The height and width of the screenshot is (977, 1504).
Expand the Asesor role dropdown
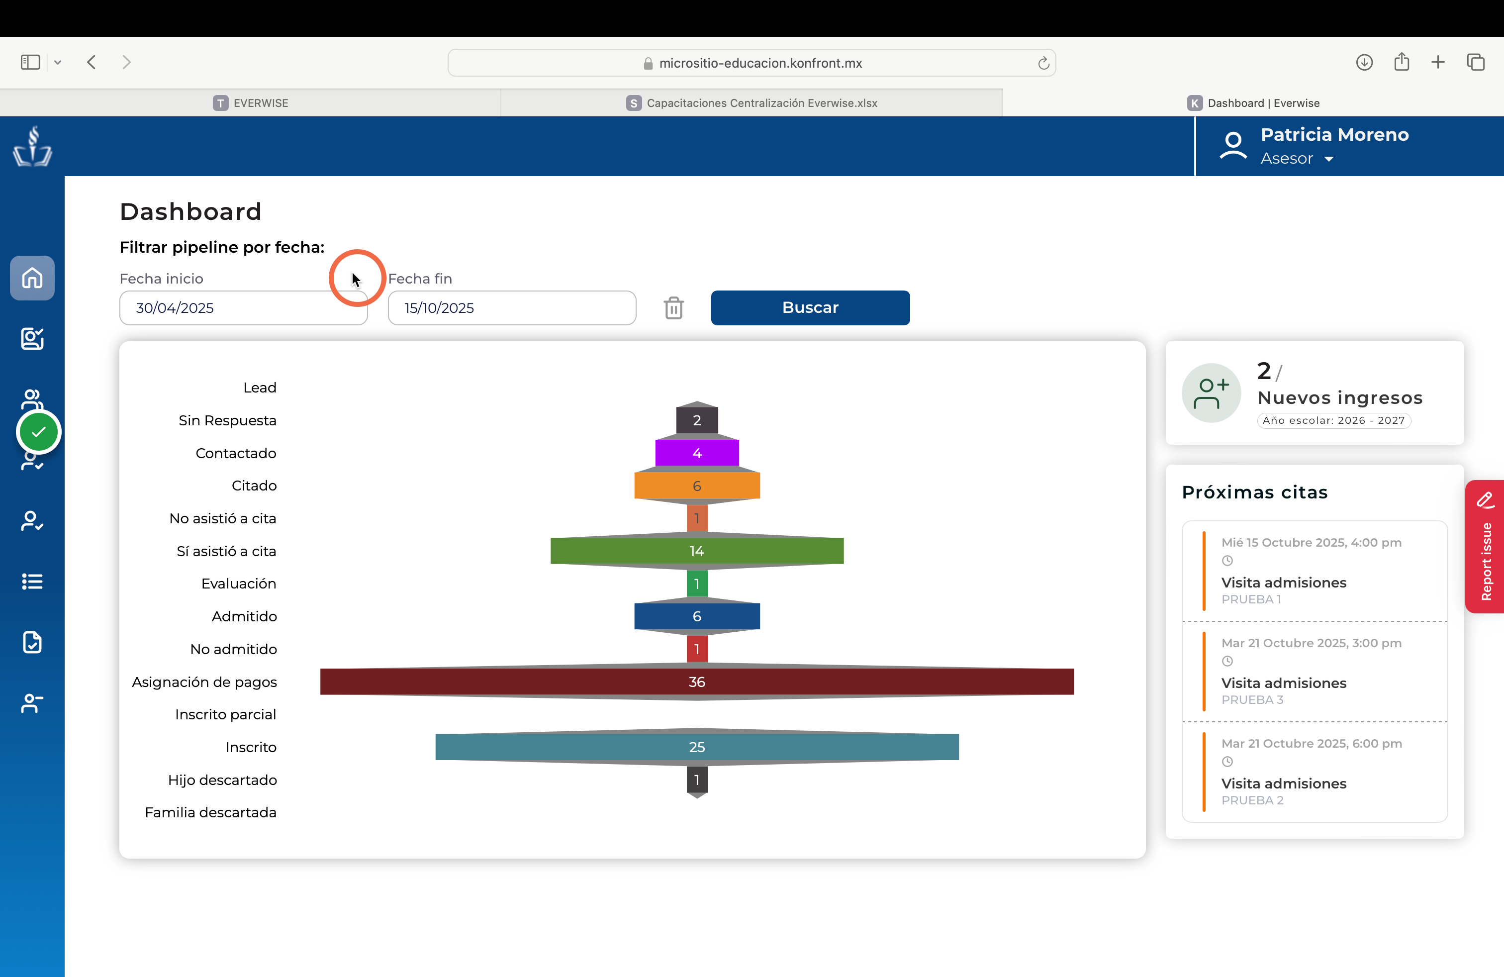pos(1328,159)
